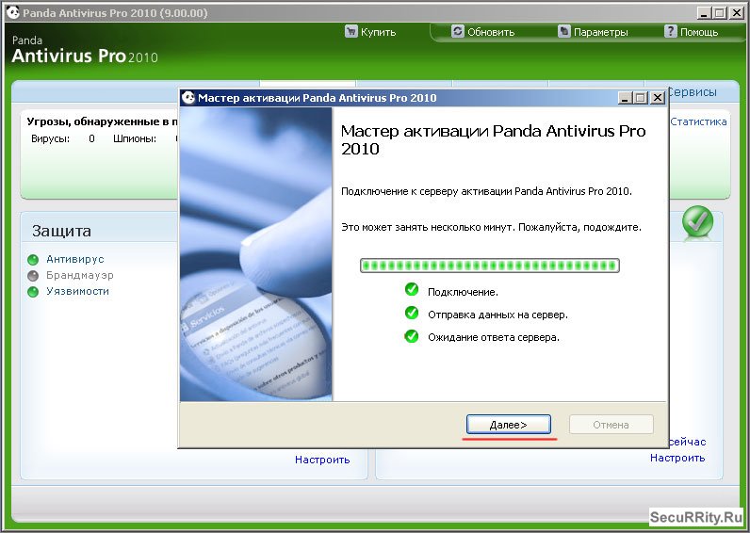750x533 pixels.
Task: Click the large green checkmark status icon
Action: point(697,222)
